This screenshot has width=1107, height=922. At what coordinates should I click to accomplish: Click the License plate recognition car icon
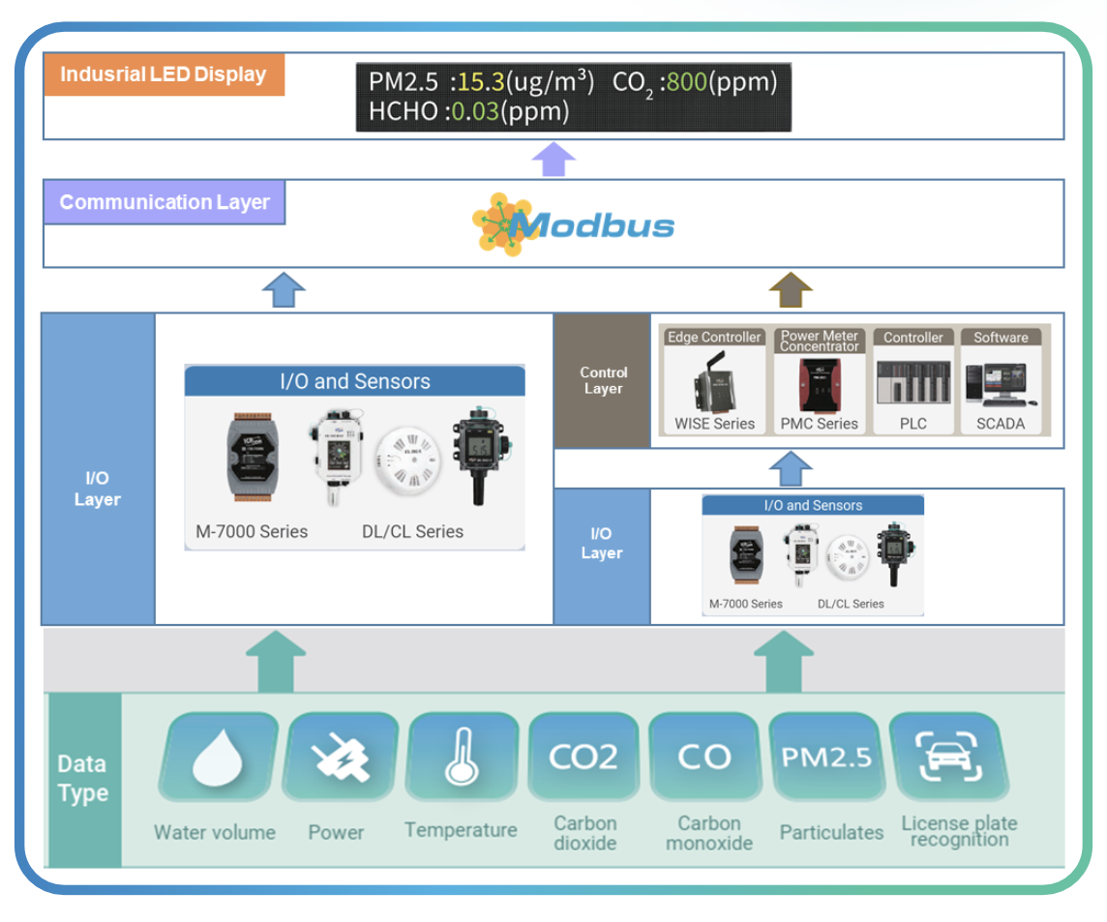coord(947,757)
